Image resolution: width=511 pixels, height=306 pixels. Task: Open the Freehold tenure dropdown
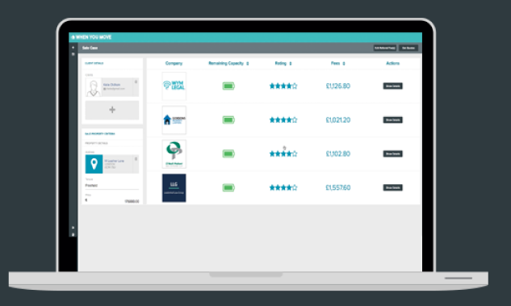[x=111, y=186]
